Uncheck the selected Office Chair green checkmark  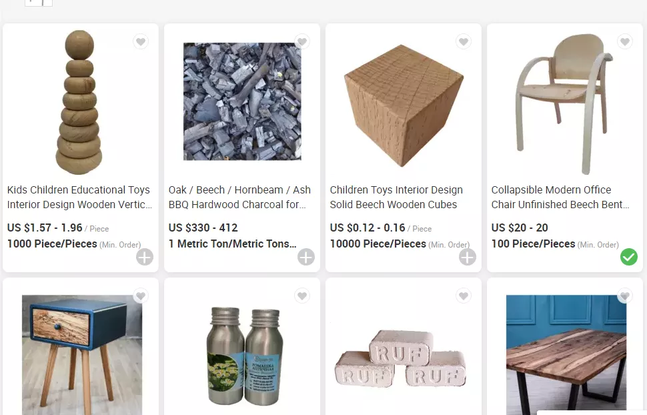point(628,258)
